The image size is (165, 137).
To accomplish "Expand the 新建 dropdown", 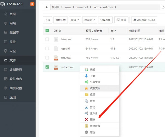I will pyautogui.click(x=75, y=20).
